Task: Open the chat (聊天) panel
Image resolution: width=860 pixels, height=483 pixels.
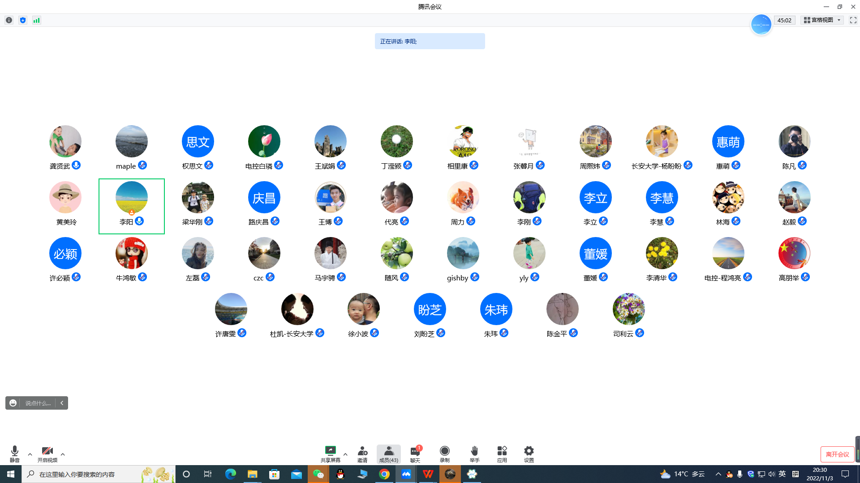Action: 415,454
